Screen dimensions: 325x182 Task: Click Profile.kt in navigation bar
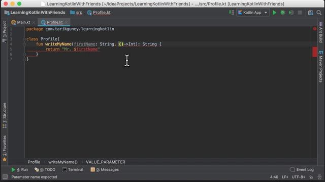pyautogui.click(x=99, y=13)
